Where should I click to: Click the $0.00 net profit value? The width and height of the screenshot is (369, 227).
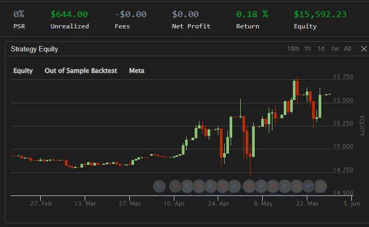click(185, 14)
